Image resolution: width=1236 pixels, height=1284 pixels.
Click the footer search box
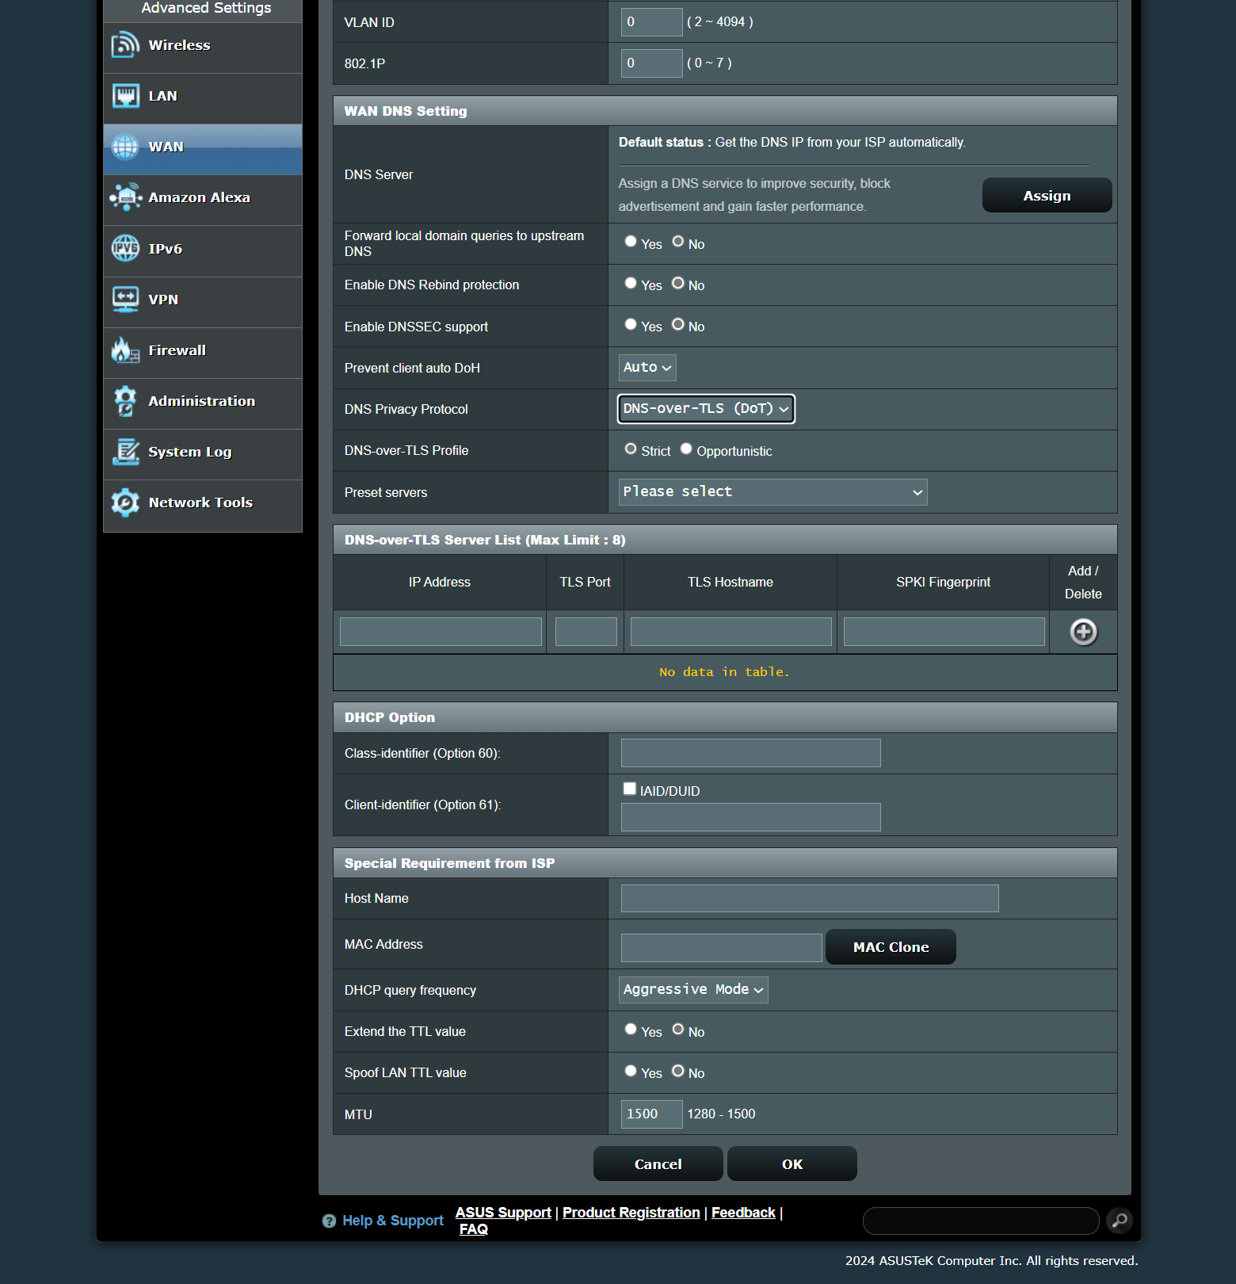[x=981, y=1221]
